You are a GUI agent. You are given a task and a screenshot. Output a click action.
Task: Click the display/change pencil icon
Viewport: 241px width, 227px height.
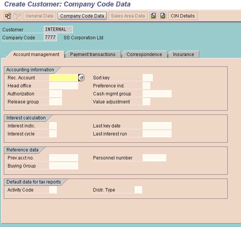point(18,16)
